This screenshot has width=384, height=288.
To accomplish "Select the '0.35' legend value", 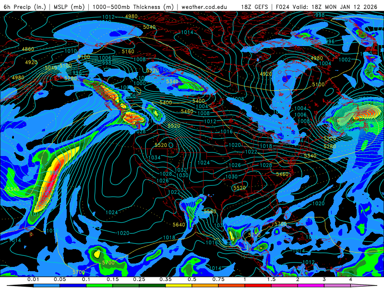I will pyautogui.click(x=166, y=279).
